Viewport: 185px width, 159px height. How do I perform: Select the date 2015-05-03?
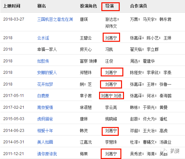(x=14, y=119)
